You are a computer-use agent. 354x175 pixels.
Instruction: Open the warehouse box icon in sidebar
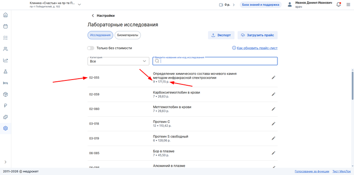5,94
